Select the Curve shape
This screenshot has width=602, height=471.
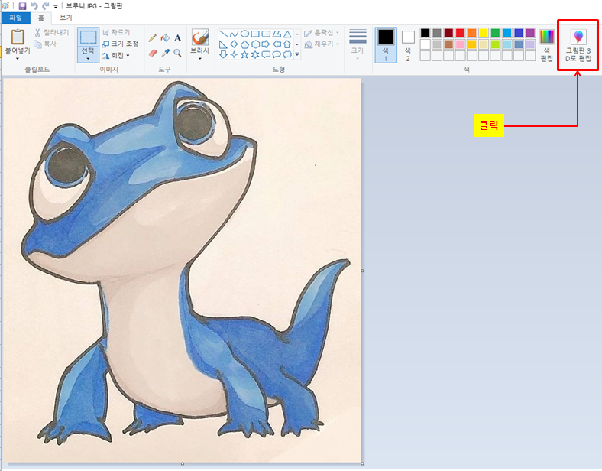pos(234,34)
